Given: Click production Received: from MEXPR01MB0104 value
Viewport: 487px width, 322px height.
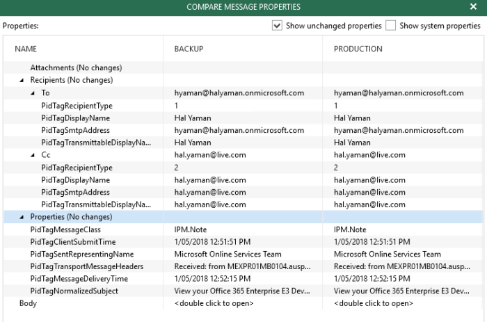Looking at the screenshot, I should coord(402,266).
